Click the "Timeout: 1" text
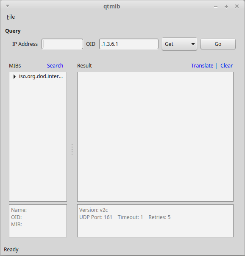Screen dimensions: 245x256 130,217
